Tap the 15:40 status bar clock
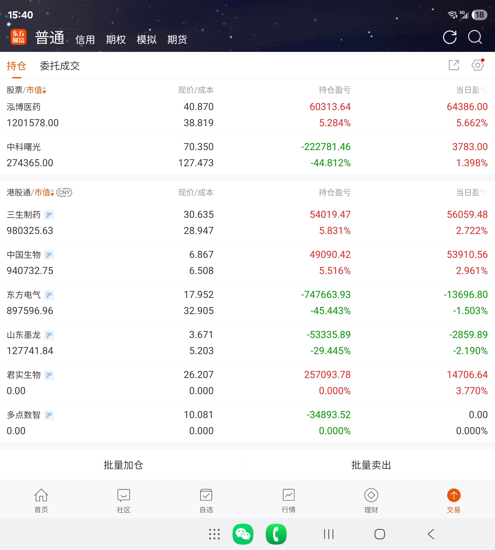 coord(20,15)
